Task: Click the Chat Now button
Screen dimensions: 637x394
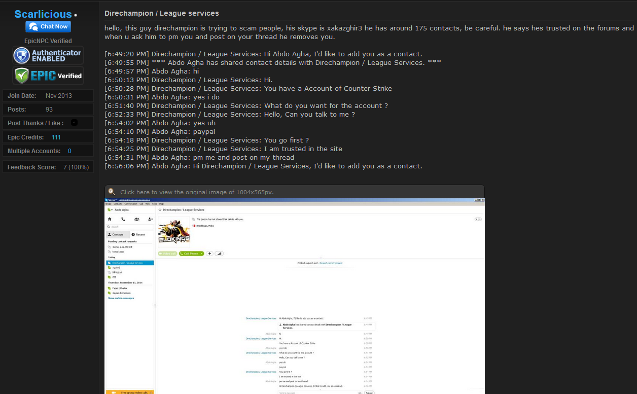Action: [48, 26]
